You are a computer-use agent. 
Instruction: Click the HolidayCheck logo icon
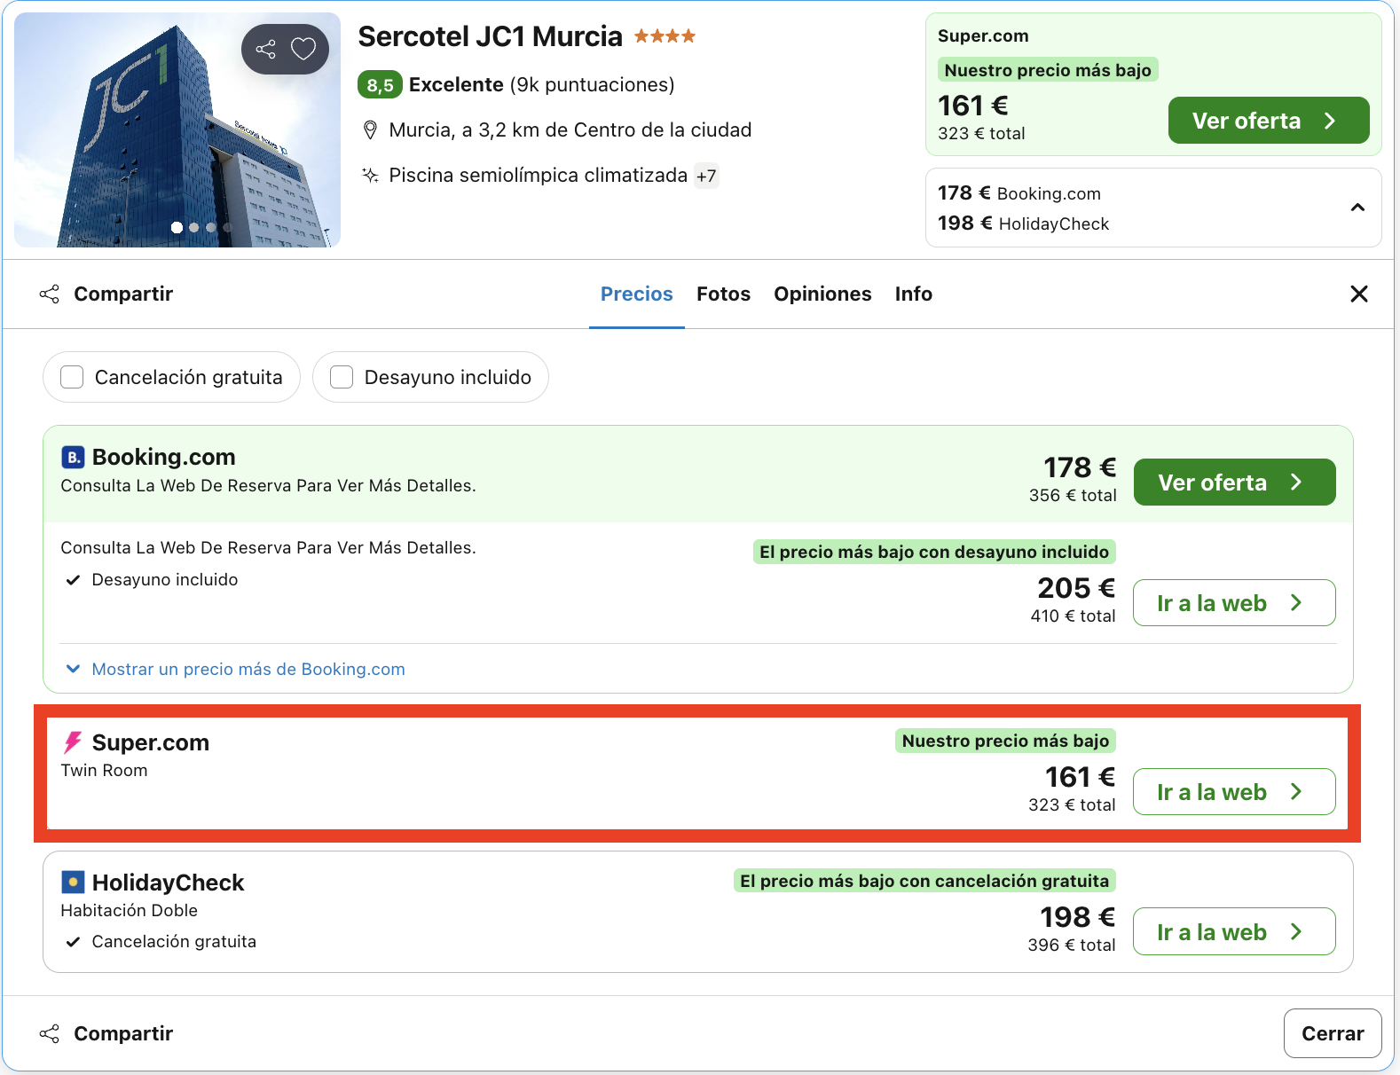(x=73, y=882)
